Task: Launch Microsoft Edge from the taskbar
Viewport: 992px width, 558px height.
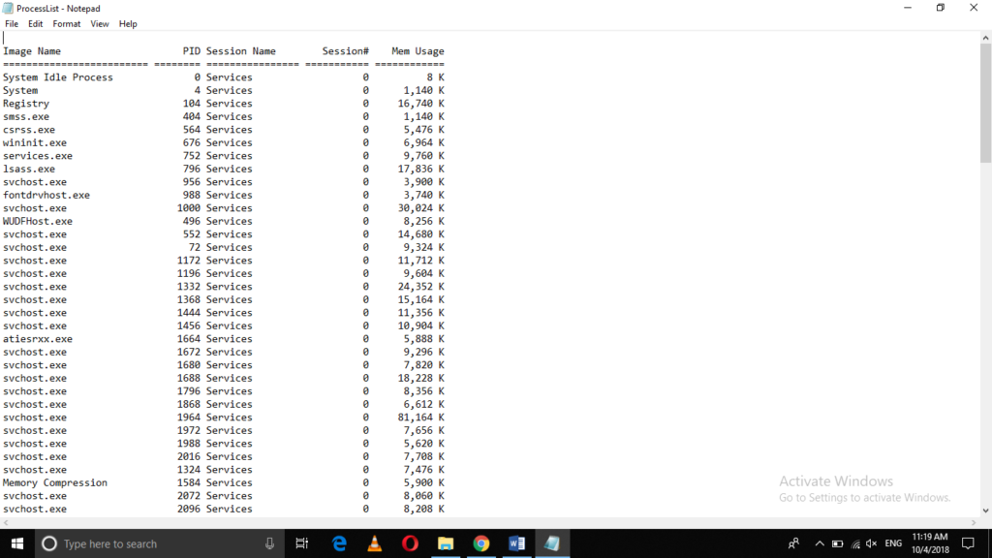Action: [x=337, y=542]
